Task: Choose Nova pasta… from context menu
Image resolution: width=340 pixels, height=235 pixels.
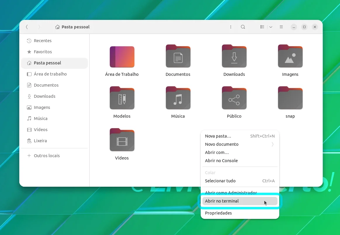Action: coord(240,136)
